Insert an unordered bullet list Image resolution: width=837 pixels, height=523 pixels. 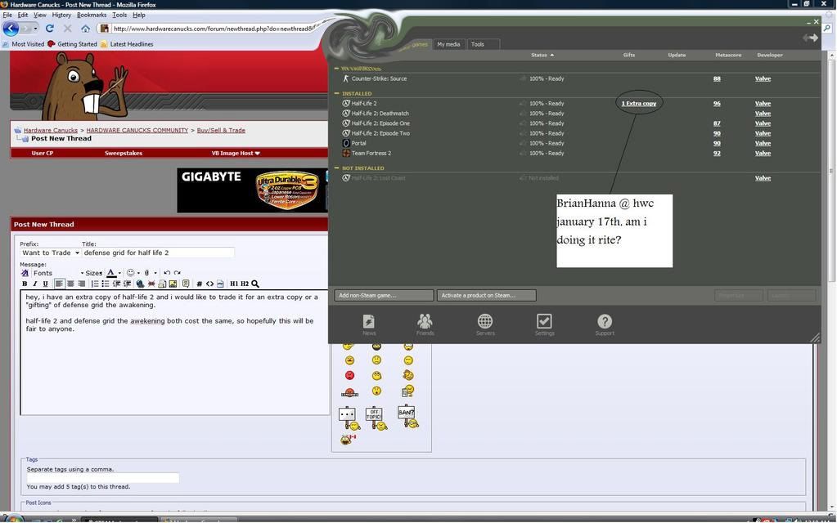click(x=106, y=284)
